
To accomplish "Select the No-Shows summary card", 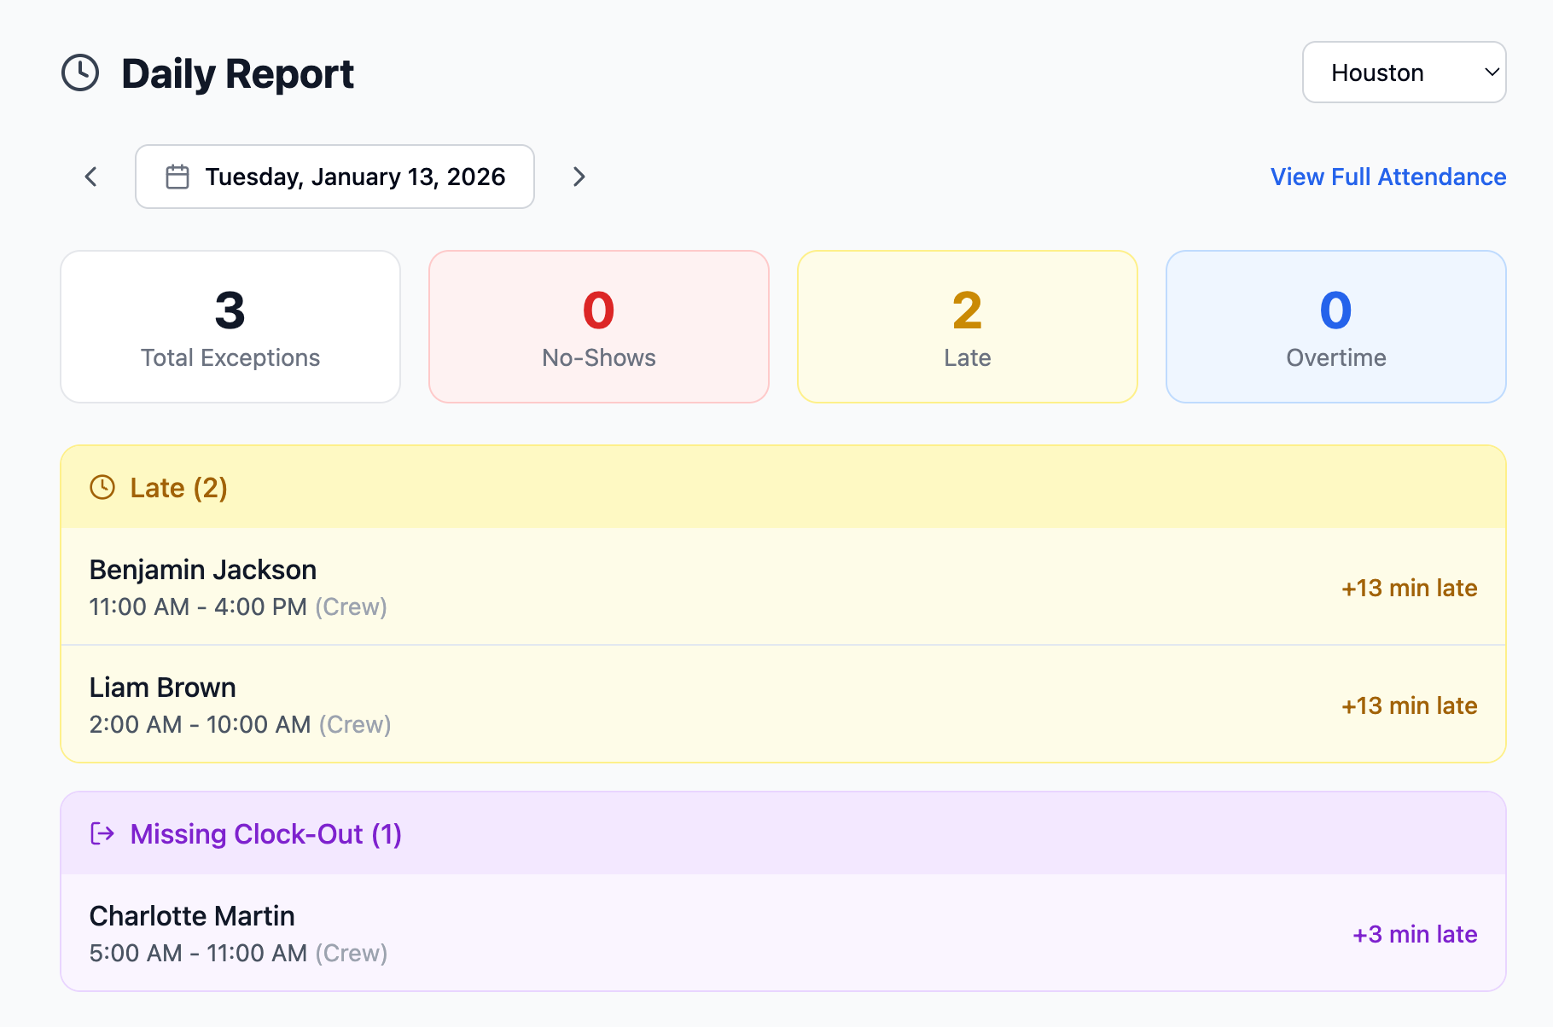I will (x=599, y=327).
